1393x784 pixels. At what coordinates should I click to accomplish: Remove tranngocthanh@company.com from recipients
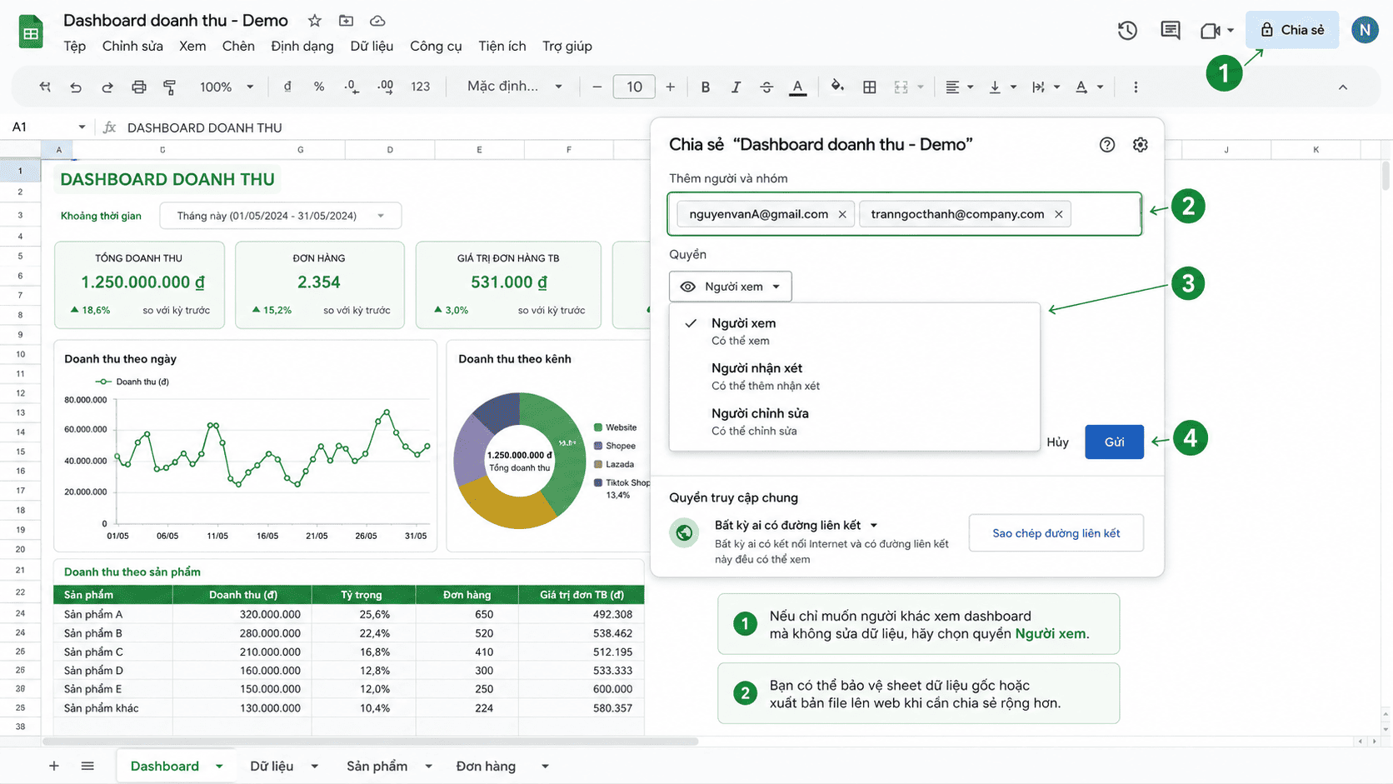pyautogui.click(x=1059, y=214)
